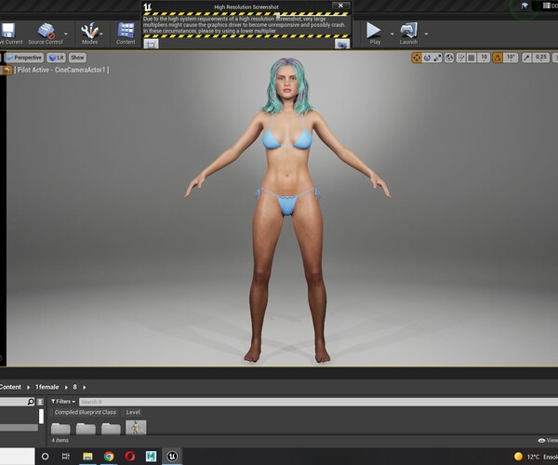
Task: Click Unreal Engine taskbar icon
Action: (x=172, y=456)
